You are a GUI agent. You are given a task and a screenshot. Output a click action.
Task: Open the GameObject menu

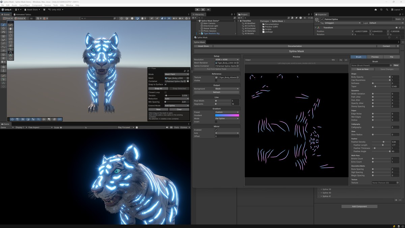click(x=24, y=5)
